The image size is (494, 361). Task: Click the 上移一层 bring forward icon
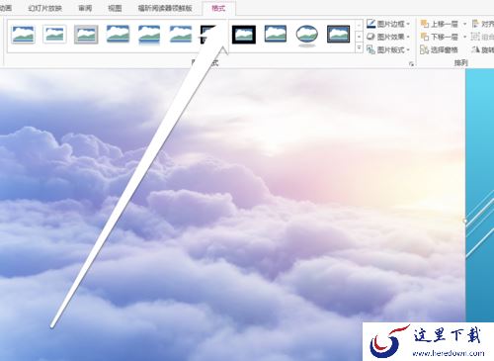coord(425,24)
